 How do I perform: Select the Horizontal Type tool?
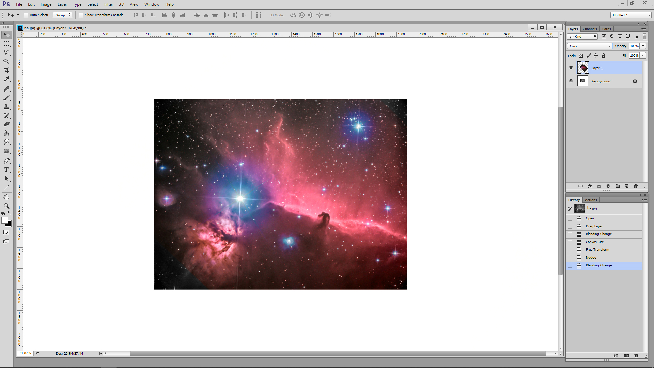click(6, 170)
